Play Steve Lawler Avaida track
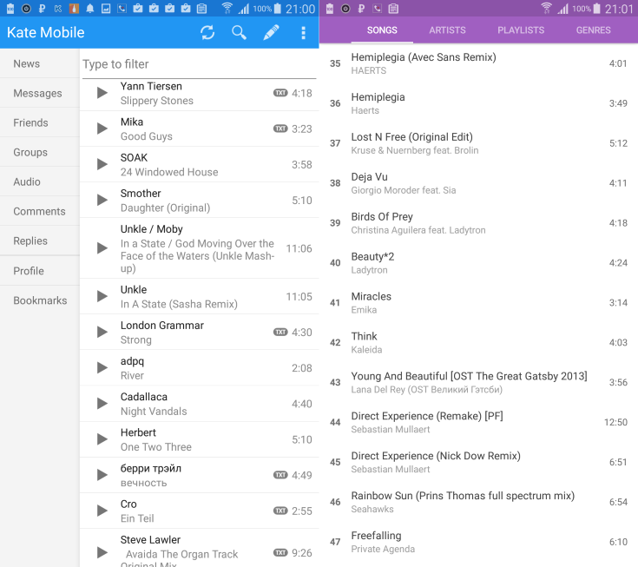The height and width of the screenshot is (567, 638). (x=102, y=553)
